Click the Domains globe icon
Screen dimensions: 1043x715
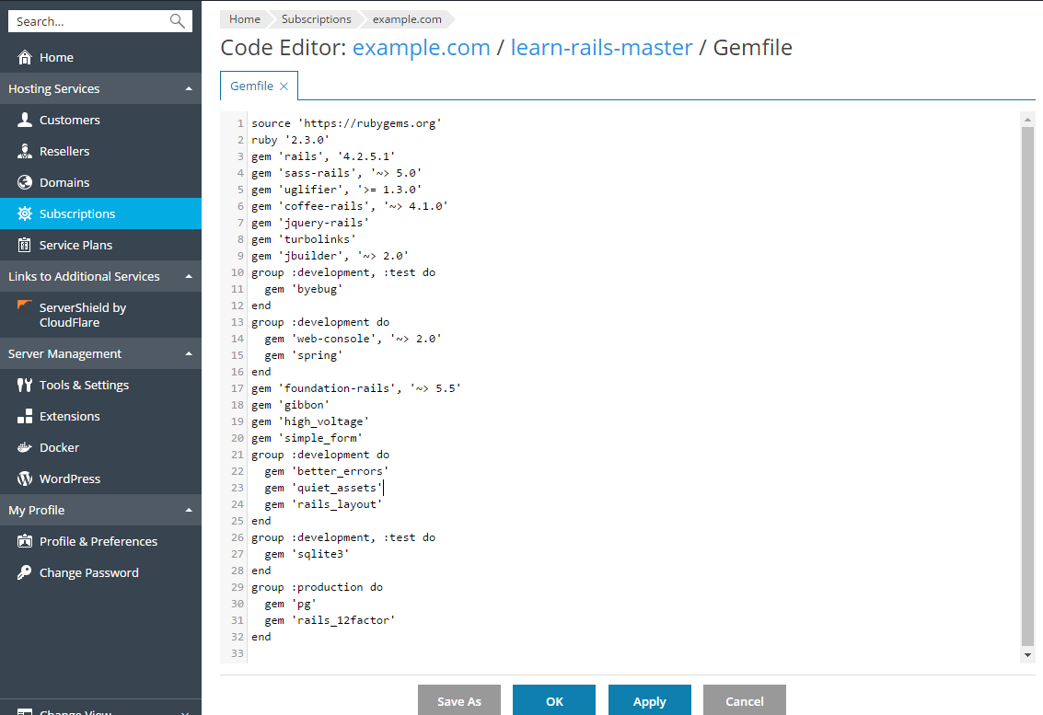[x=25, y=182]
